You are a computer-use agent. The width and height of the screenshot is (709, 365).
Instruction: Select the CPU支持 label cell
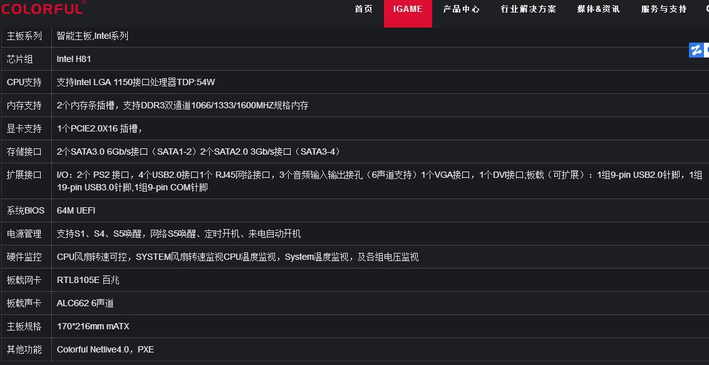tap(26, 82)
